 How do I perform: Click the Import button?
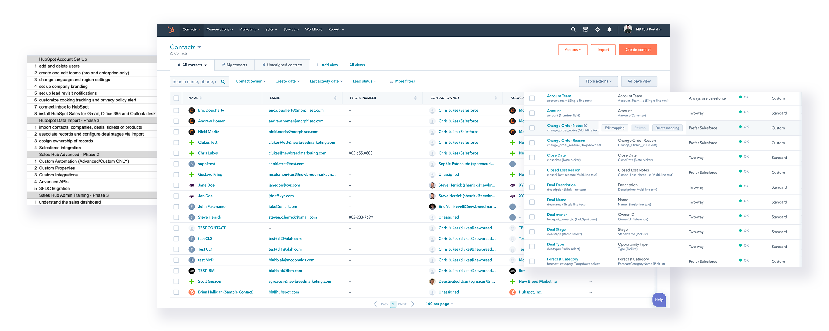coord(603,50)
